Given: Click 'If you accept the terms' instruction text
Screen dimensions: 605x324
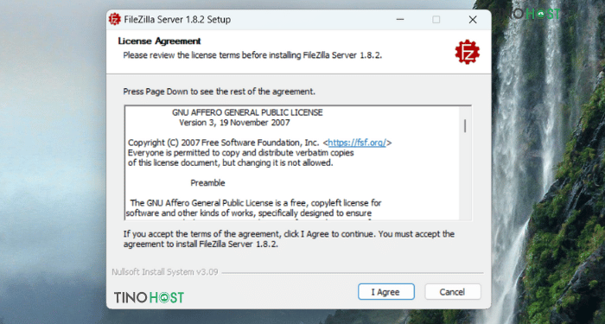Looking at the screenshot, I should tap(289, 239).
